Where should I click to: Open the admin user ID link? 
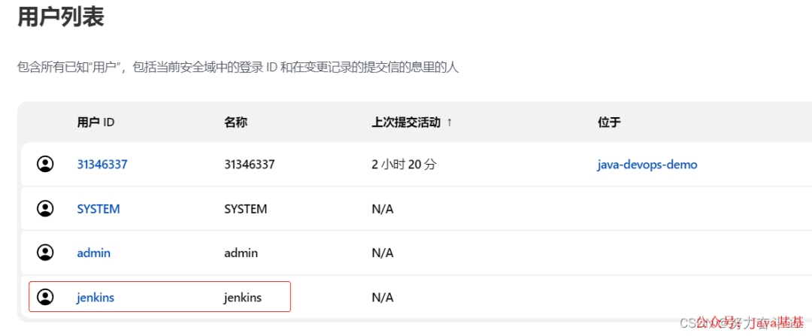click(x=94, y=253)
